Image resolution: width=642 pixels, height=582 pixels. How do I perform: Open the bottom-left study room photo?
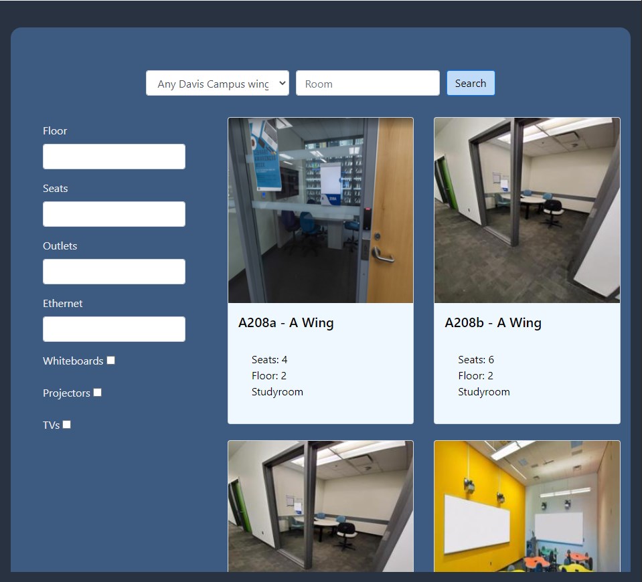pos(320,506)
